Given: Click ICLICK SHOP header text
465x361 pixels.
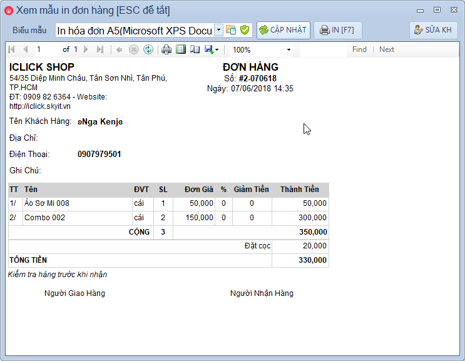Looking at the screenshot, I should point(42,67).
